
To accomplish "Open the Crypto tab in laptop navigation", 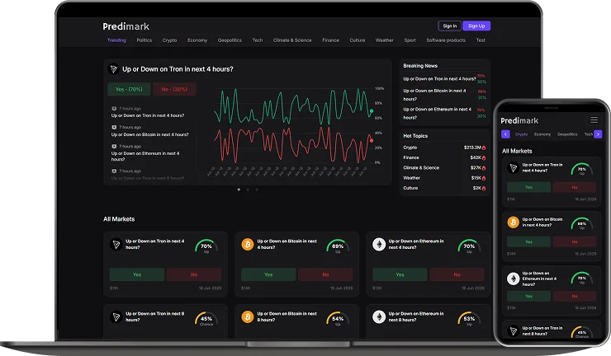I will 169,40.
